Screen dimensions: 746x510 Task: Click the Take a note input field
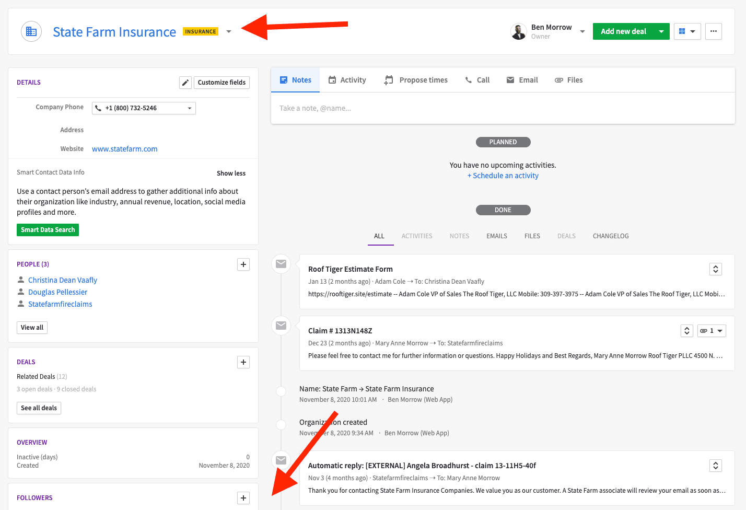tap(503, 108)
